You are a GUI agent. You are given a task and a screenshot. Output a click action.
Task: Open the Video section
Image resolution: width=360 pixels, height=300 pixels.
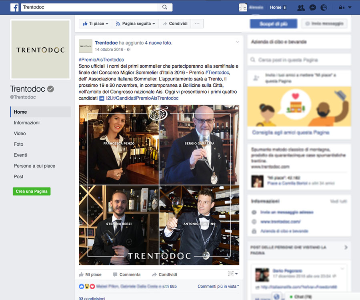[x=20, y=133]
